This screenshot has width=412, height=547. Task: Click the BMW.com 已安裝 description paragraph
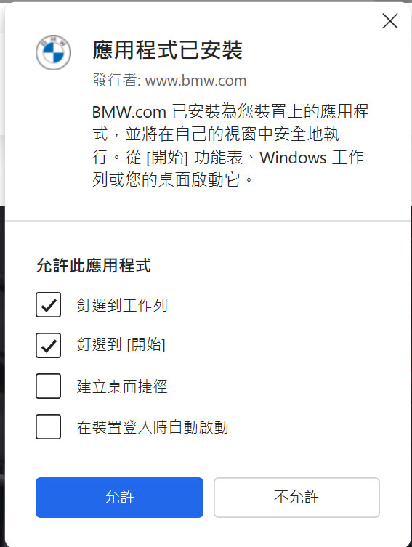[230, 145]
